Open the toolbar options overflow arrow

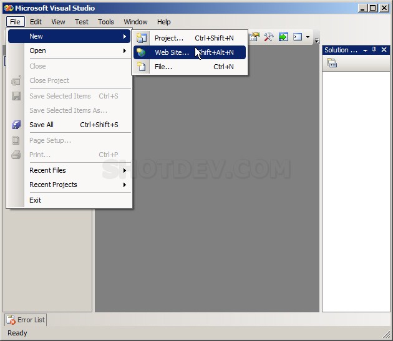click(x=316, y=40)
